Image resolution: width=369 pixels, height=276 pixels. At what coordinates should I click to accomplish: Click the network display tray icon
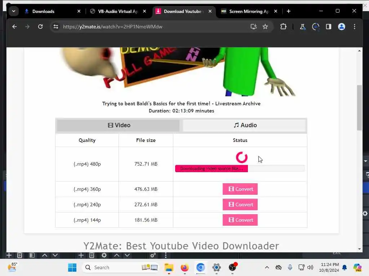pyautogui.click(x=302, y=267)
